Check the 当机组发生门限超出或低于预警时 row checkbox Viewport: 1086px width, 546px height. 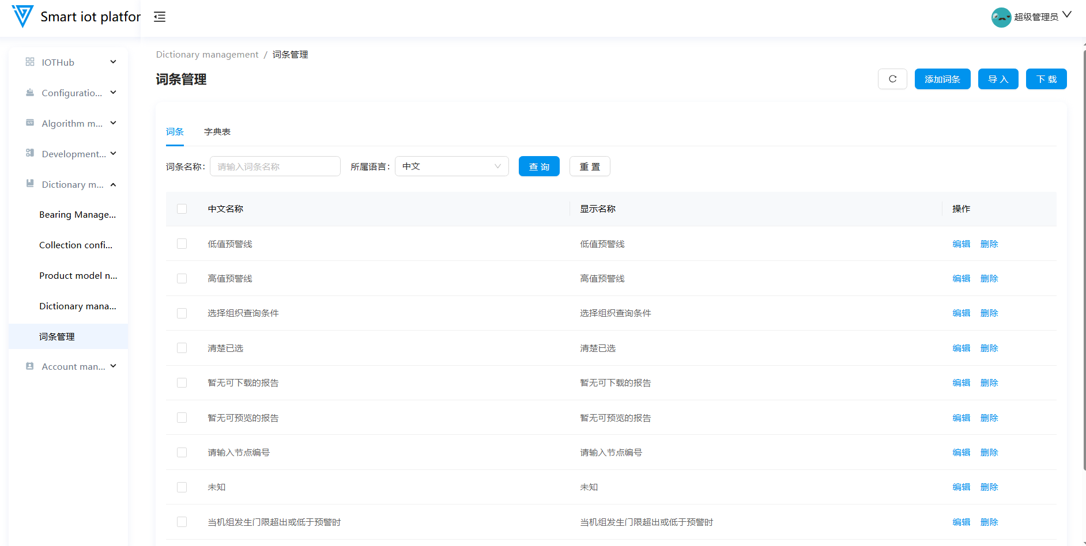(182, 522)
